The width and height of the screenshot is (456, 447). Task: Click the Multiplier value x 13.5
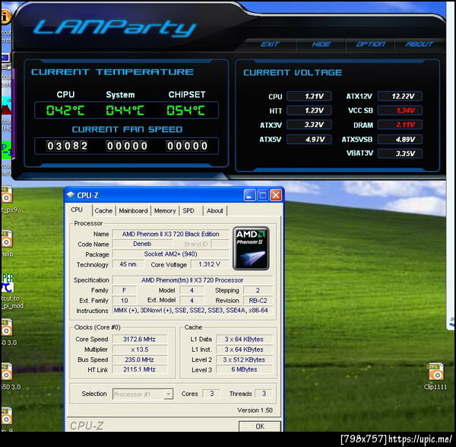pos(140,350)
